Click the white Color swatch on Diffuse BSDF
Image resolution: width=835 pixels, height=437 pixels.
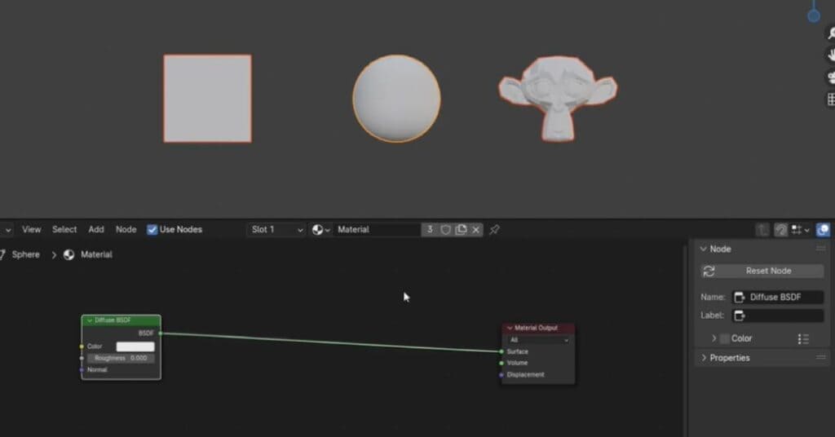[x=135, y=347]
